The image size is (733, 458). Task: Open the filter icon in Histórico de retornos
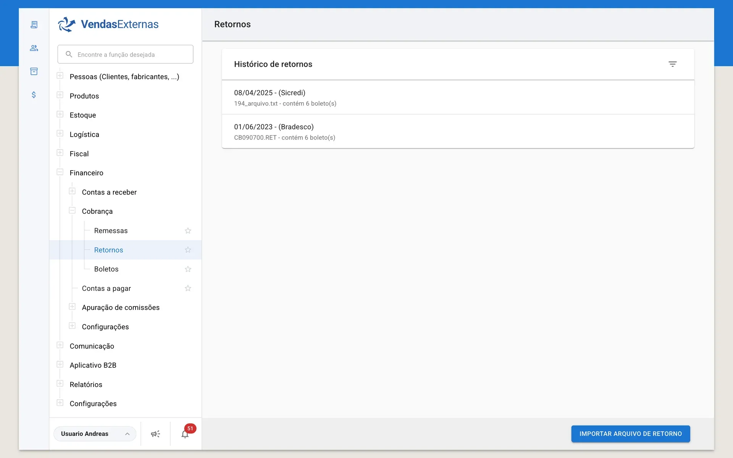coord(673,64)
